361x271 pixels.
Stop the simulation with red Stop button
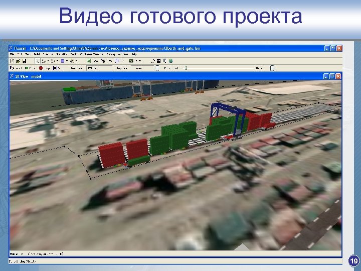tap(44, 68)
